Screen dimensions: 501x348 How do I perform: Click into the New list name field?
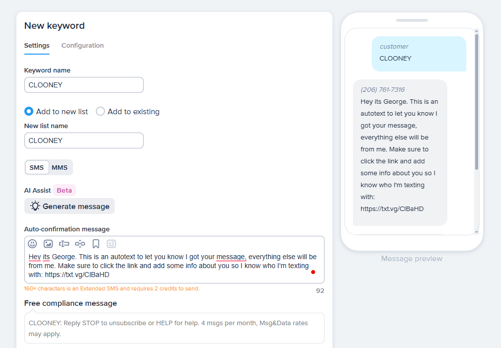point(84,140)
